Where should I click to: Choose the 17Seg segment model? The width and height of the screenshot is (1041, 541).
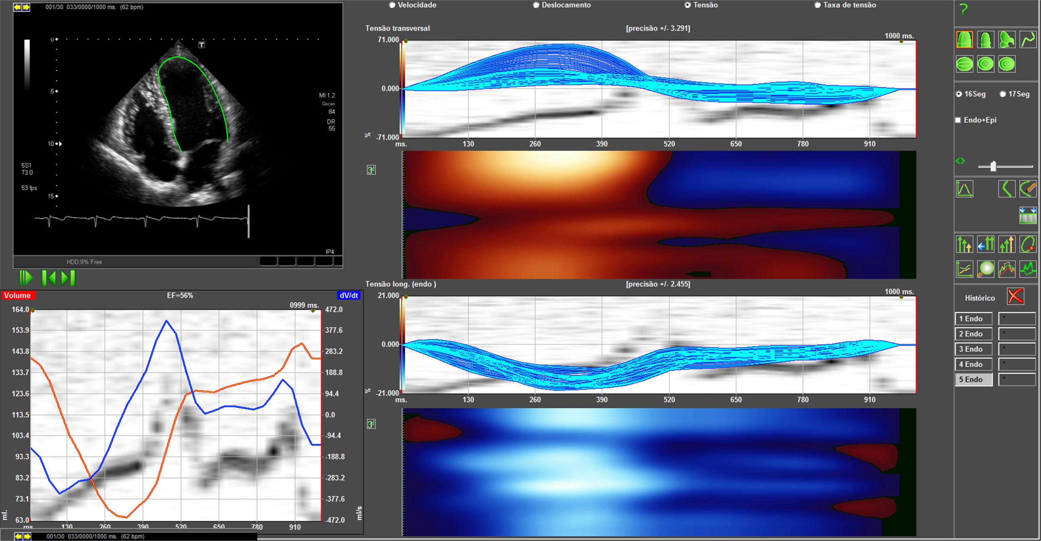pos(1002,94)
